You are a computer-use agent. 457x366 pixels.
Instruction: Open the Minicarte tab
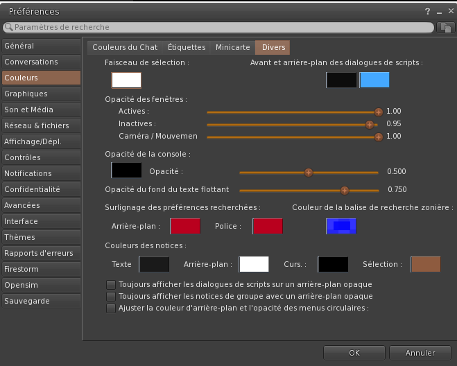(232, 47)
